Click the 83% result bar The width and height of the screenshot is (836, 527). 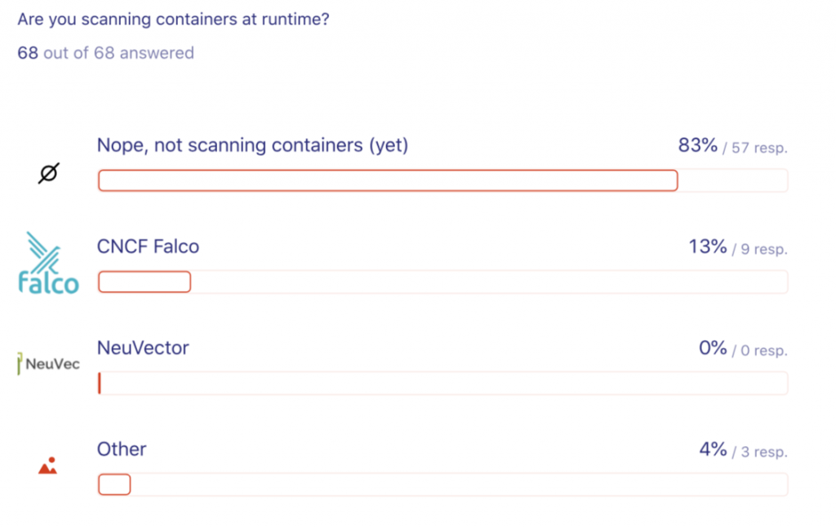(x=388, y=181)
